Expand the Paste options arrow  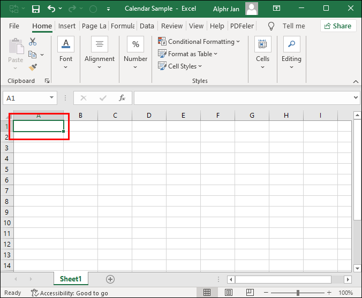click(15, 68)
